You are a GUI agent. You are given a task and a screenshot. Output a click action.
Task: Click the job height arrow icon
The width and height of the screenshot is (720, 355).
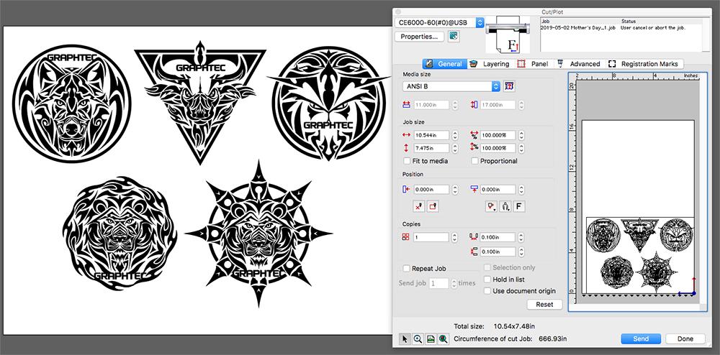[406, 148]
